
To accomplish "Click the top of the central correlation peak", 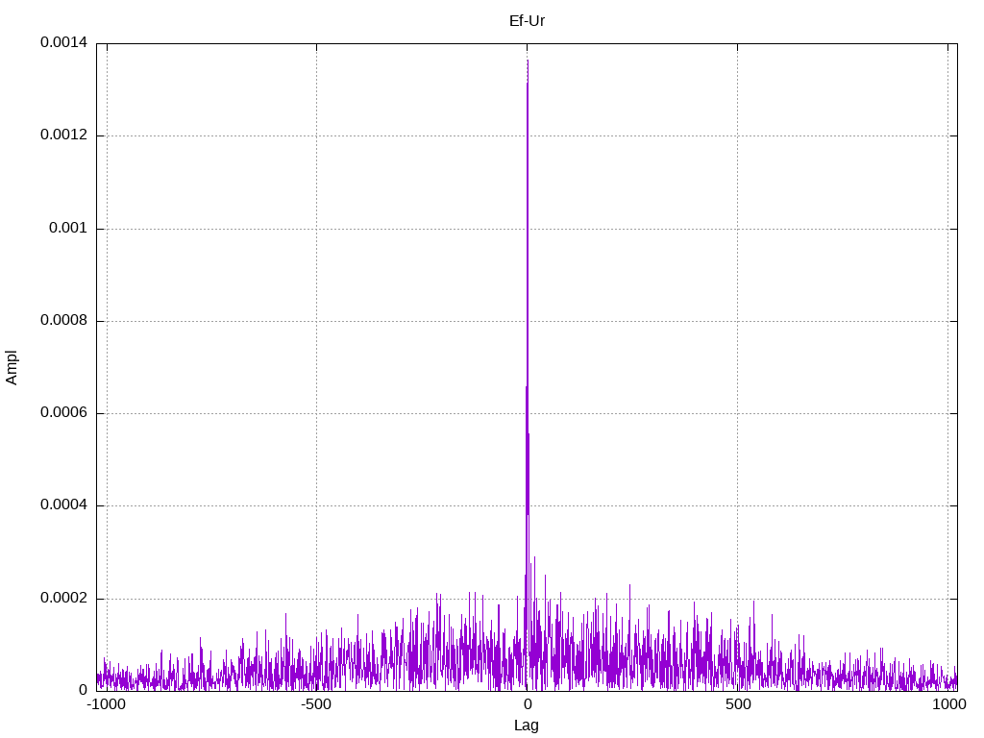I will click(528, 61).
